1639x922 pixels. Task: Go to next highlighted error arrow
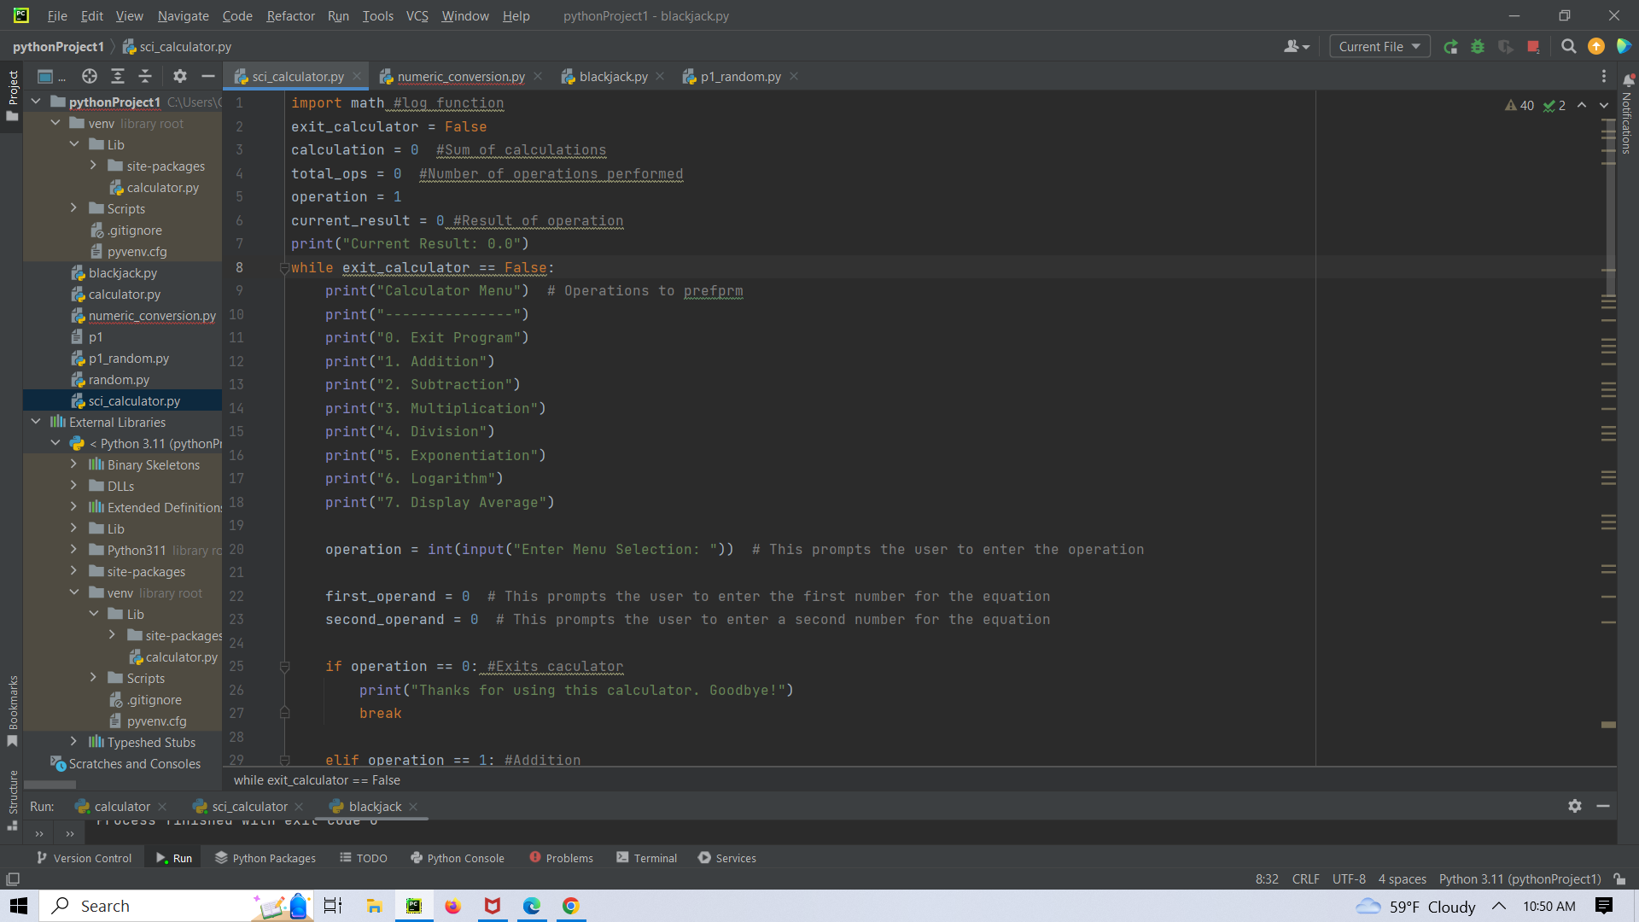pos(1604,106)
